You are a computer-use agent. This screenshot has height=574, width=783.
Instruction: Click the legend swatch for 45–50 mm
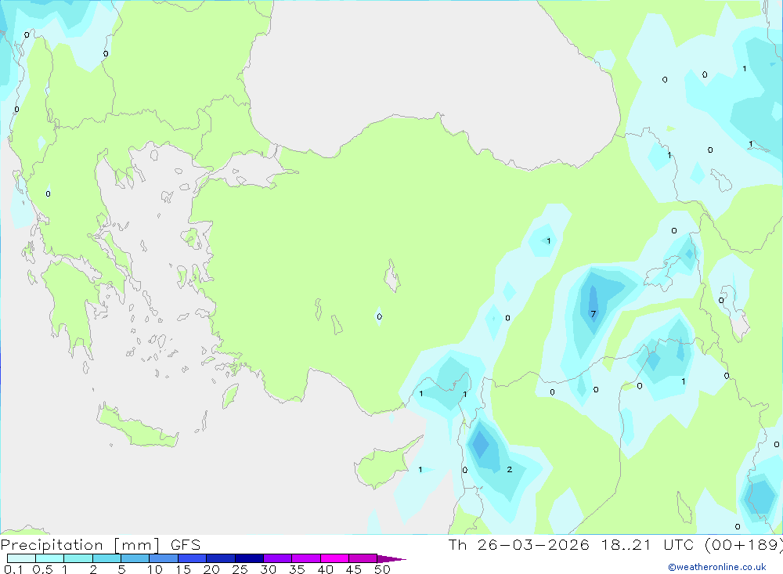[x=363, y=558]
